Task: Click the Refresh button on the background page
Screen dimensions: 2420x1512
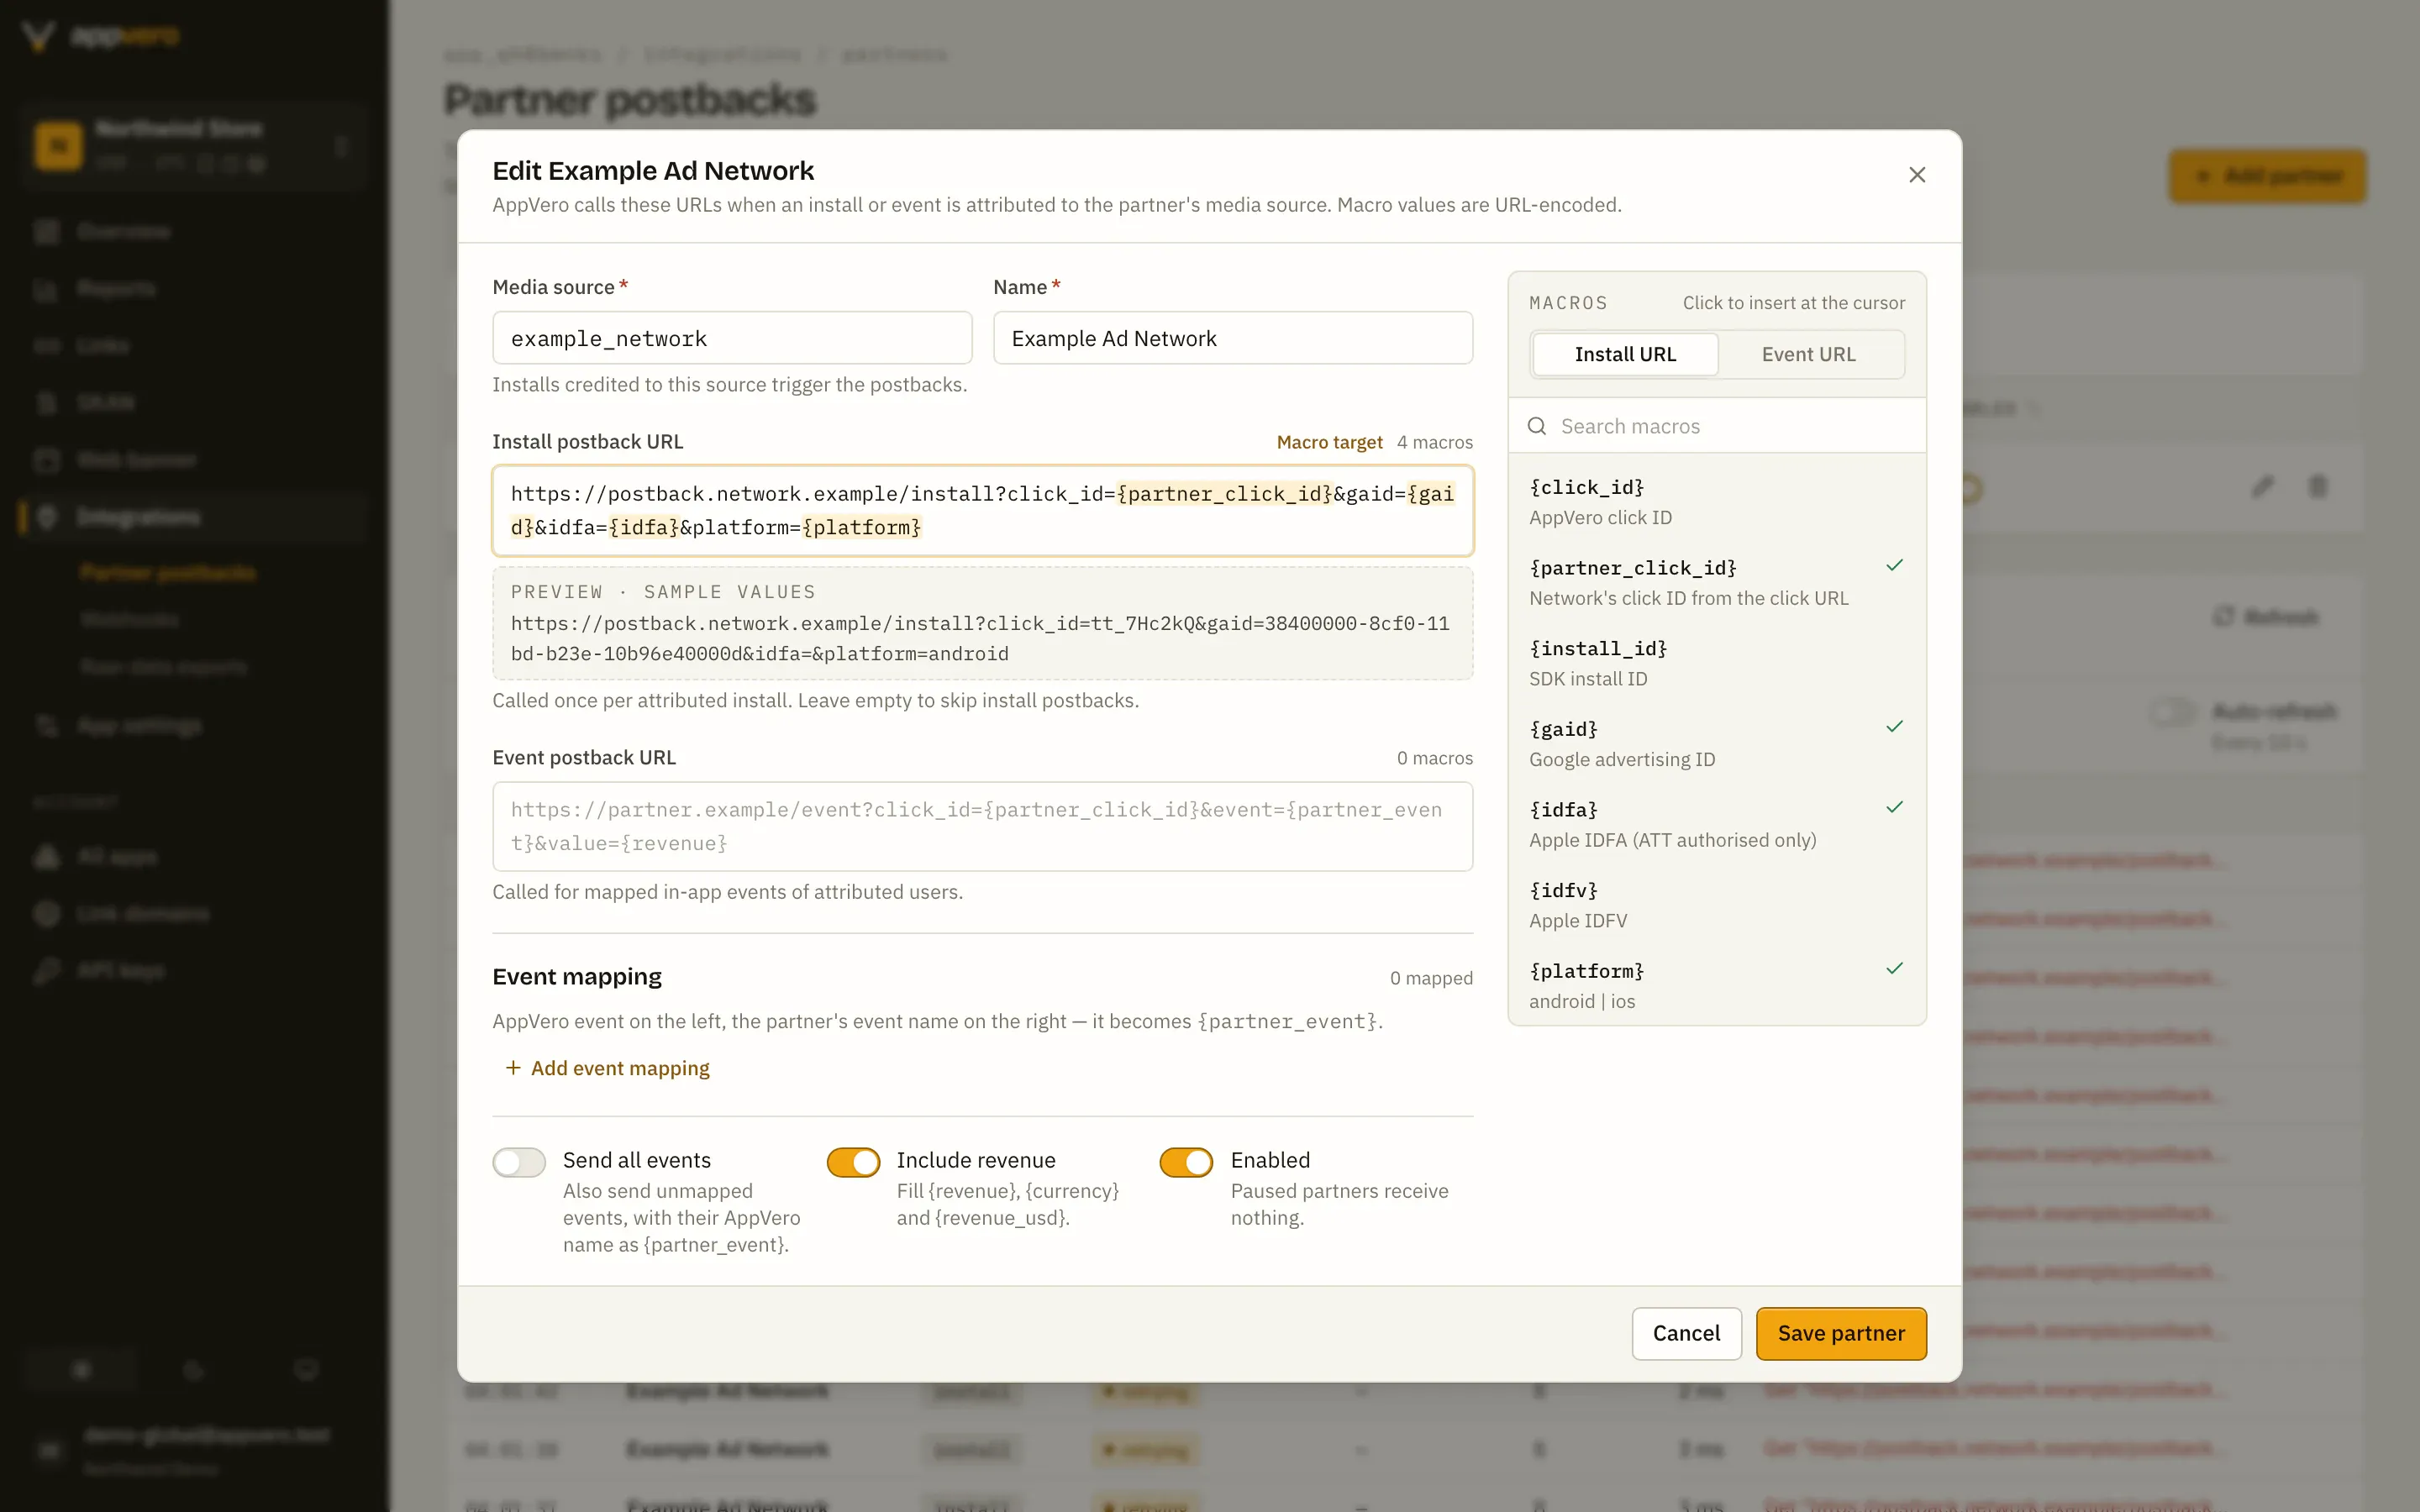Action: (2266, 616)
